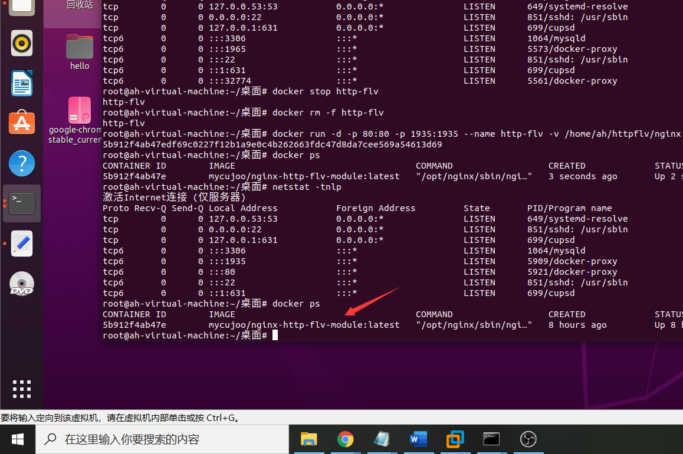Click the Windows Start button
This screenshot has height=454, width=683.
pyautogui.click(x=17, y=439)
